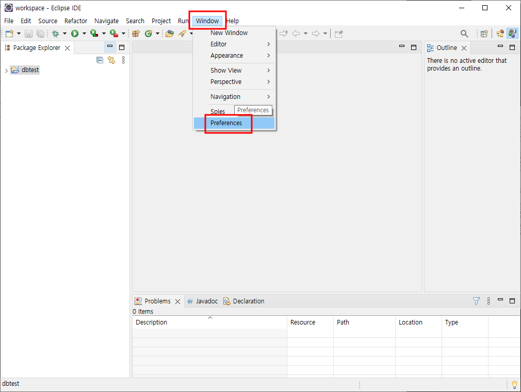Image resolution: width=521 pixels, height=392 pixels.
Task: Open the Coverage dropdown arrow
Action: [104, 33]
